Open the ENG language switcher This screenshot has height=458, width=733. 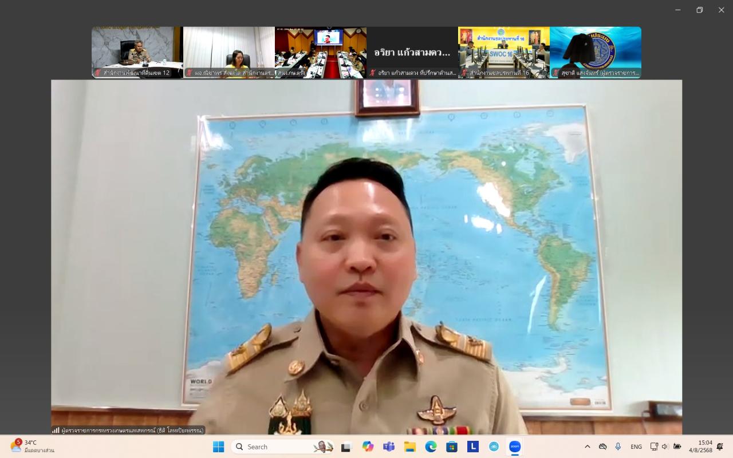coord(636,447)
